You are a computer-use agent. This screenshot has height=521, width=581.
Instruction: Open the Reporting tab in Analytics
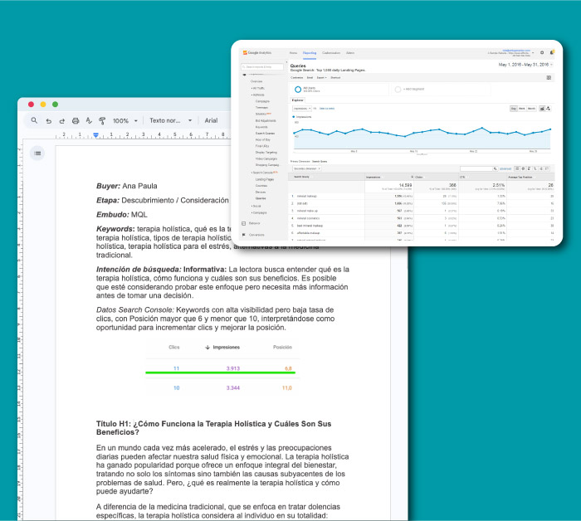point(310,52)
